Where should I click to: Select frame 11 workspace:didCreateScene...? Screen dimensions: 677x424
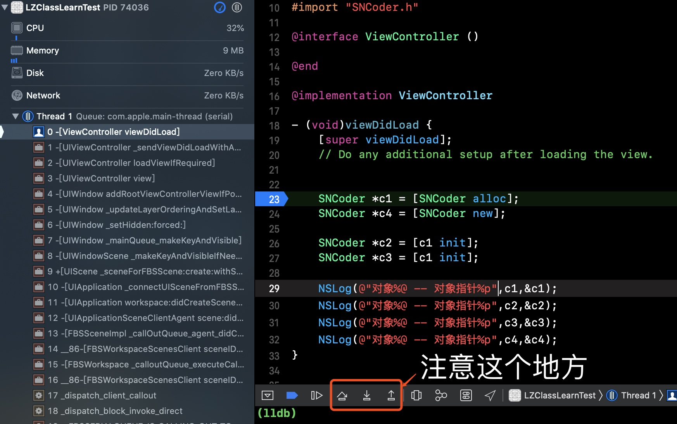pos(127,302)
